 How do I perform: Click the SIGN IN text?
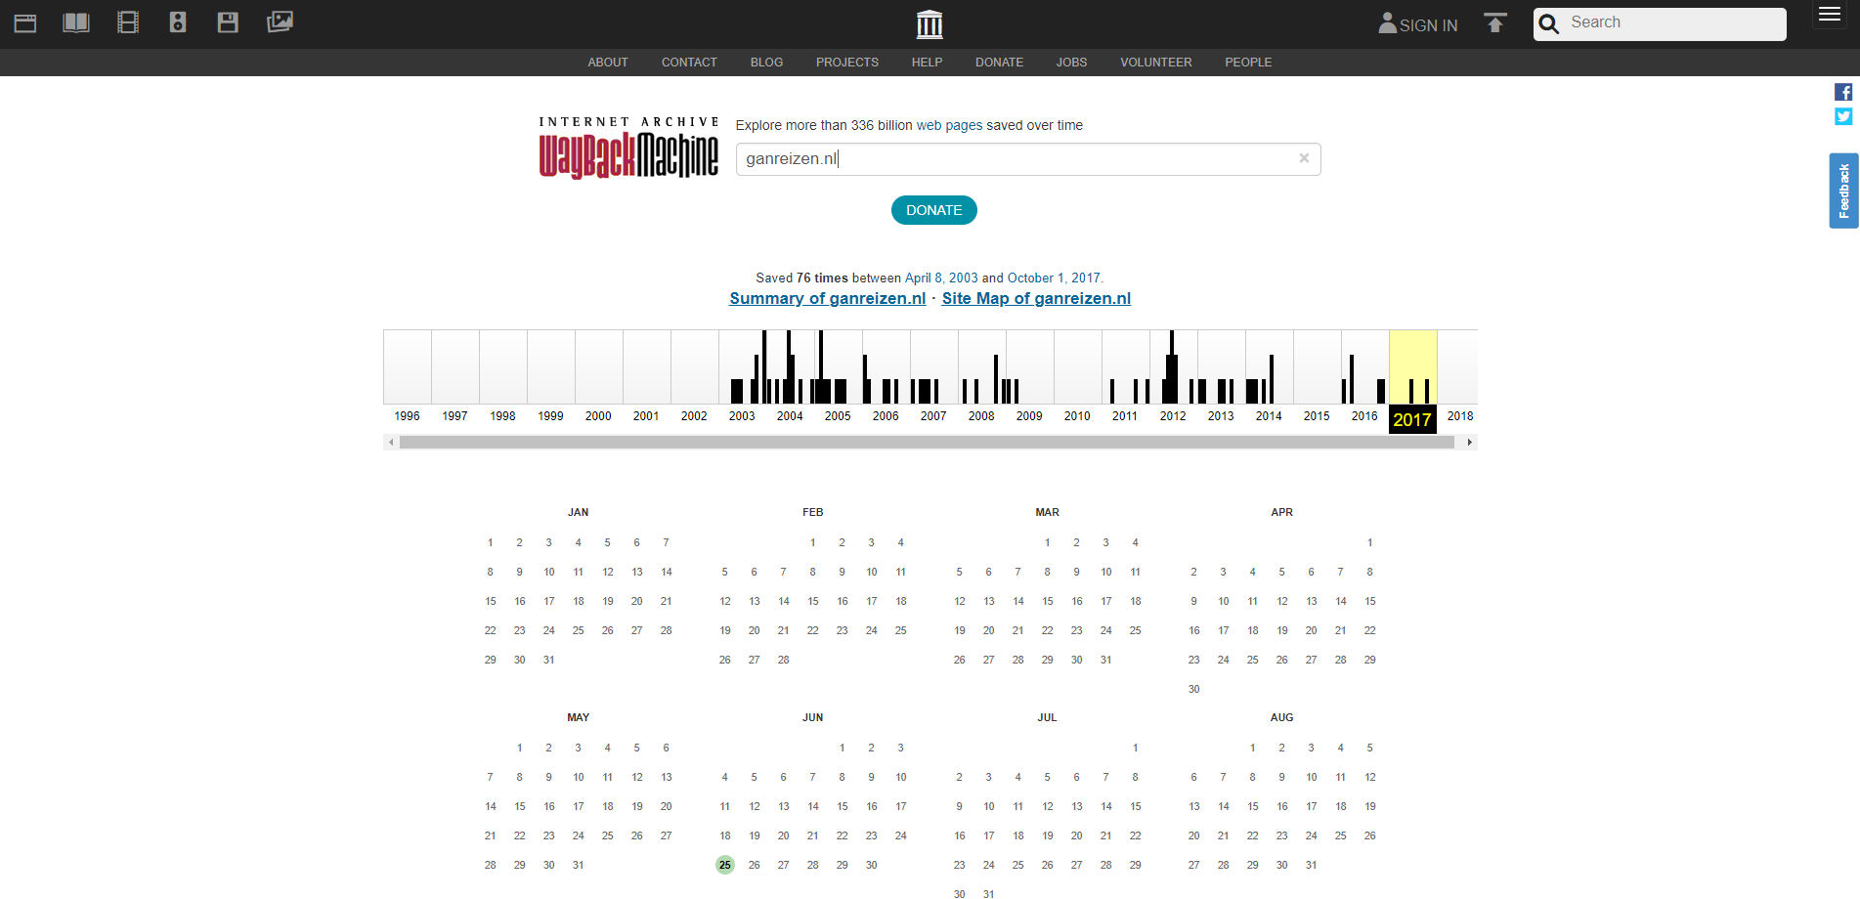click(x=1428, y=25)
